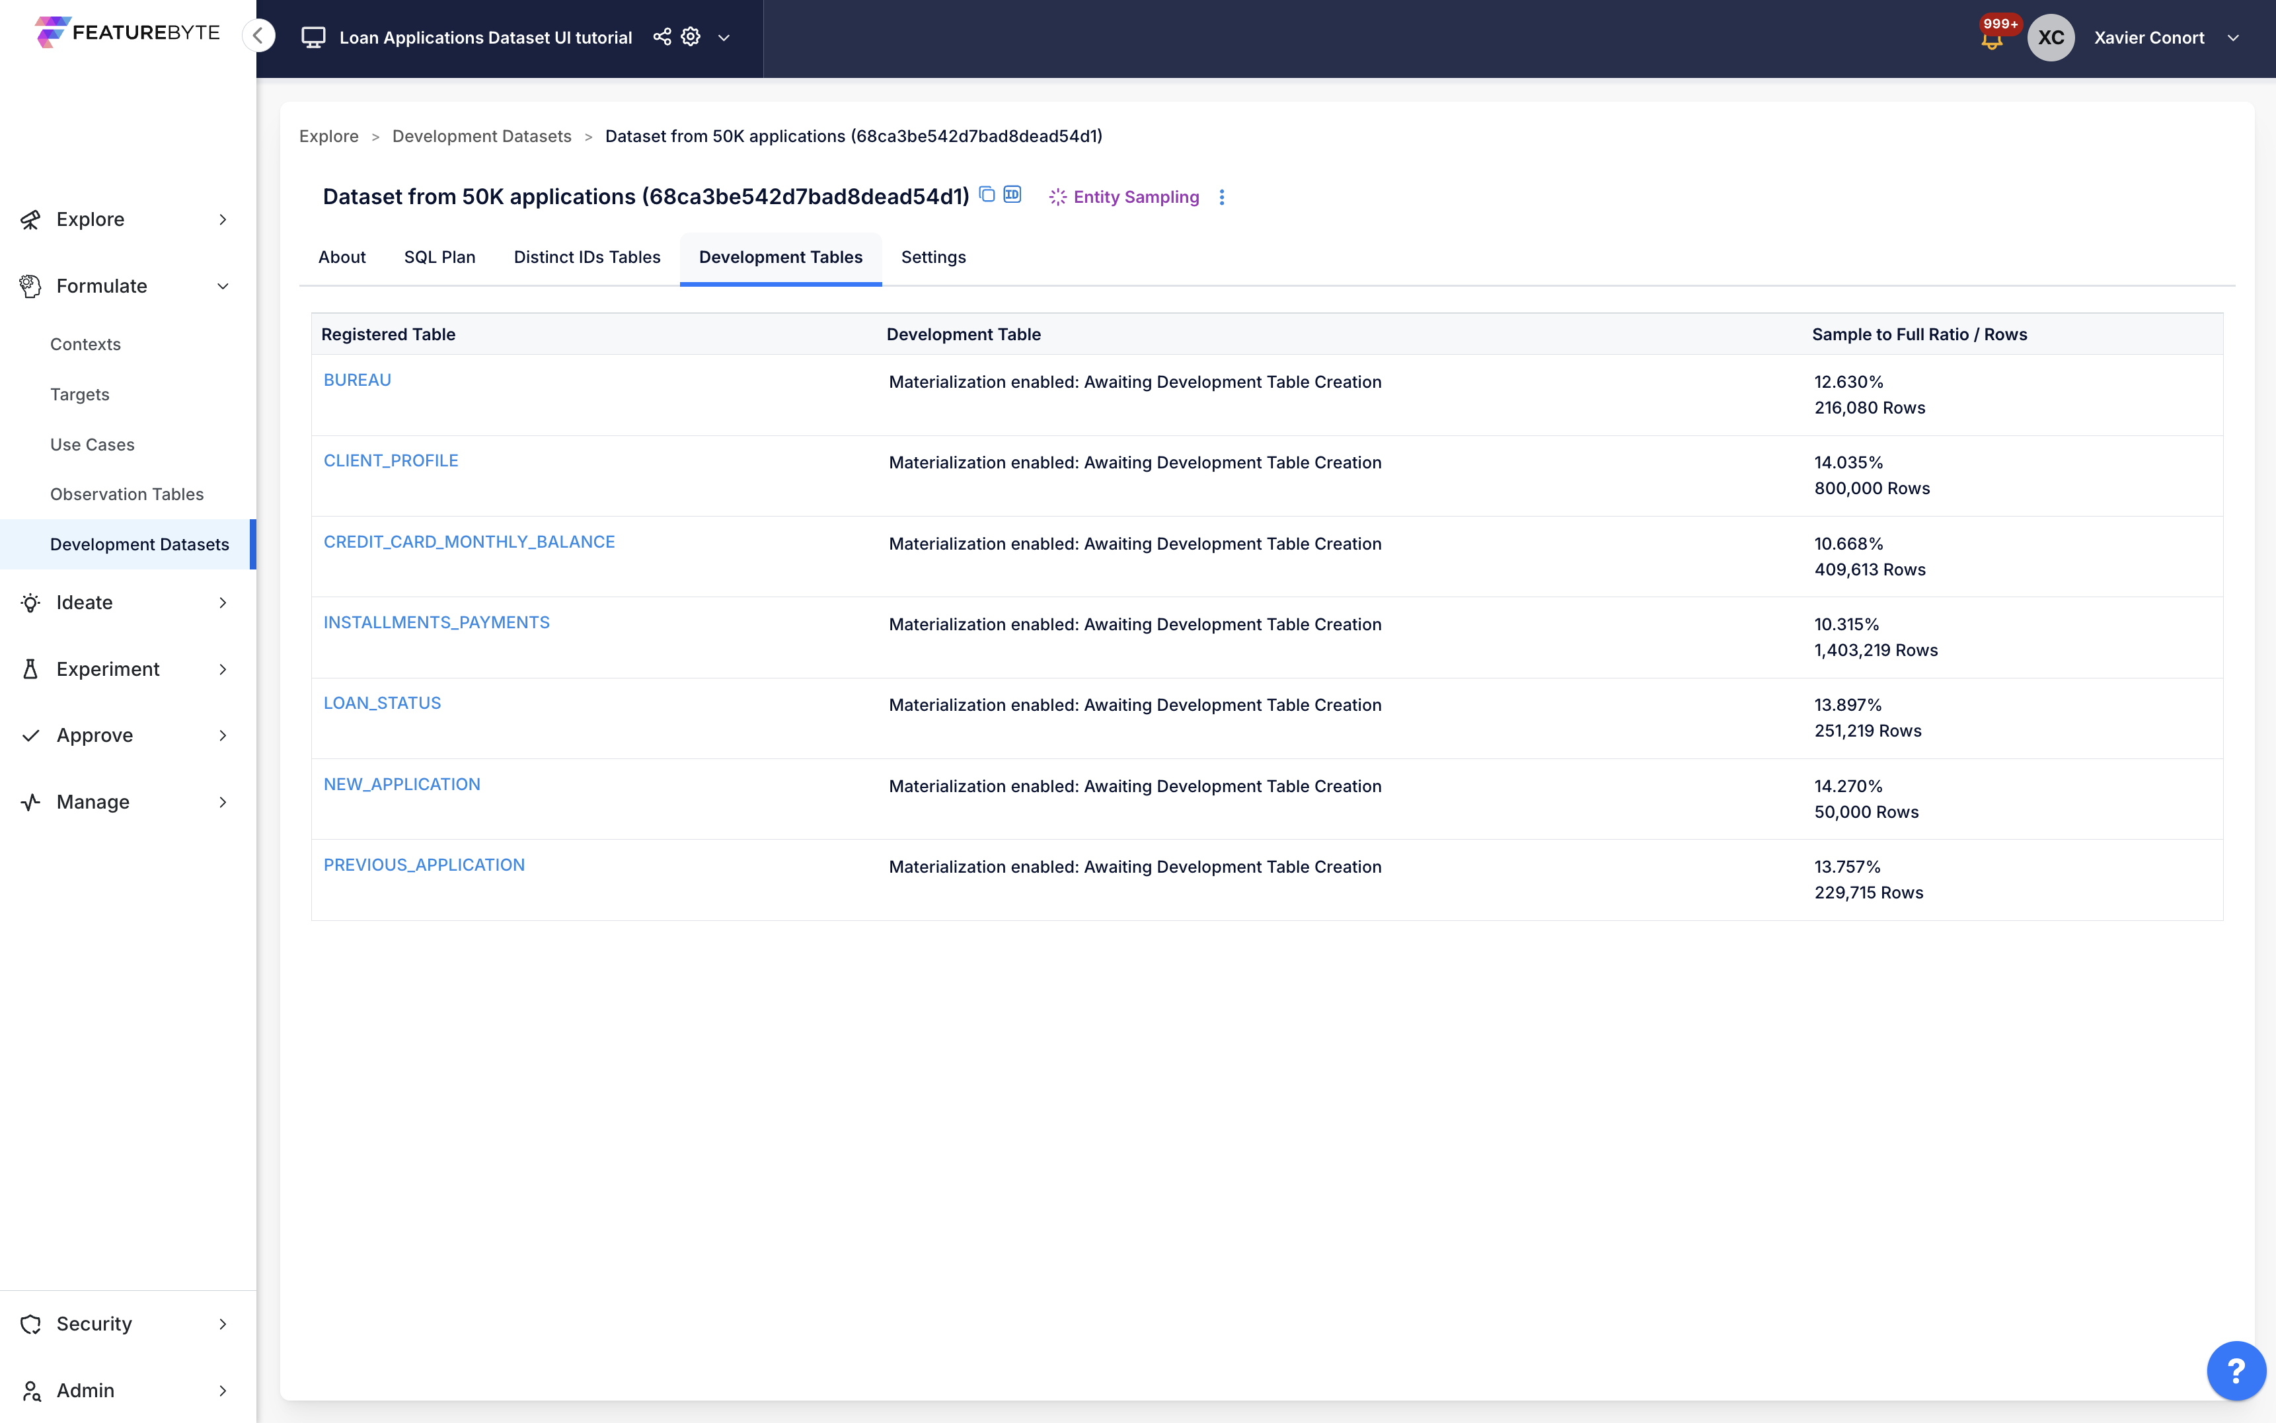The image size is (2276, 1423).
Task: Click the ID icon next to dataset title
Action: pyautogui.click(x=1012, y=194)
